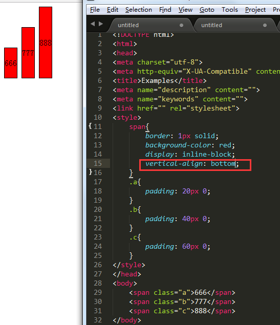Screen dimensions: 280x325
Task: Click the .b selector line
Action: coord(135,210)
